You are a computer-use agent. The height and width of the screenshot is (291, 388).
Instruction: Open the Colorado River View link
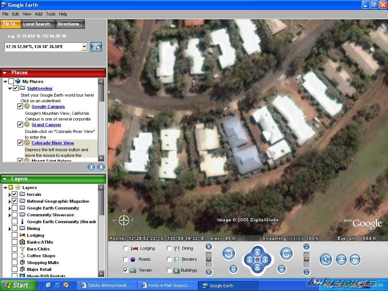[53, 143]
